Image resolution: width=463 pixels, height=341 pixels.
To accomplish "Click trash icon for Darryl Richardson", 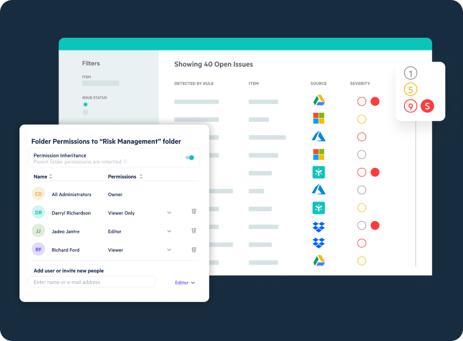I will 194,212.
